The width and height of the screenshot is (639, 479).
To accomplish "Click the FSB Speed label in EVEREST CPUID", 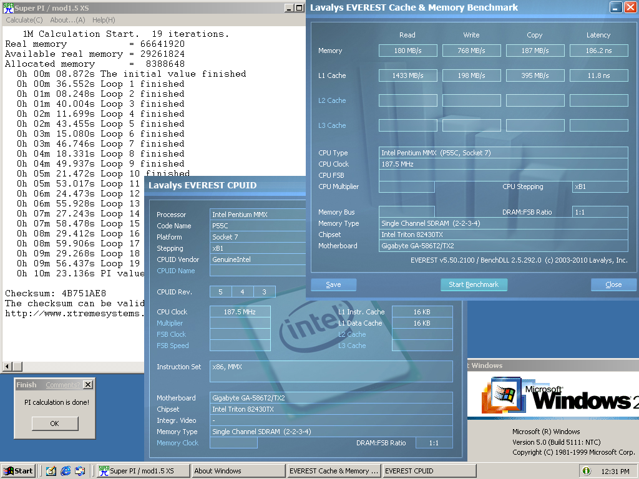I will (172, 346).
